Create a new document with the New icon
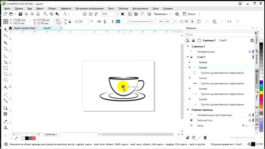This screenshot has height=149, width=265. [x=5, y=14]
